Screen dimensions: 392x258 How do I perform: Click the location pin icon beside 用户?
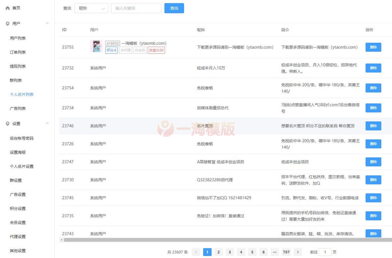7,24
